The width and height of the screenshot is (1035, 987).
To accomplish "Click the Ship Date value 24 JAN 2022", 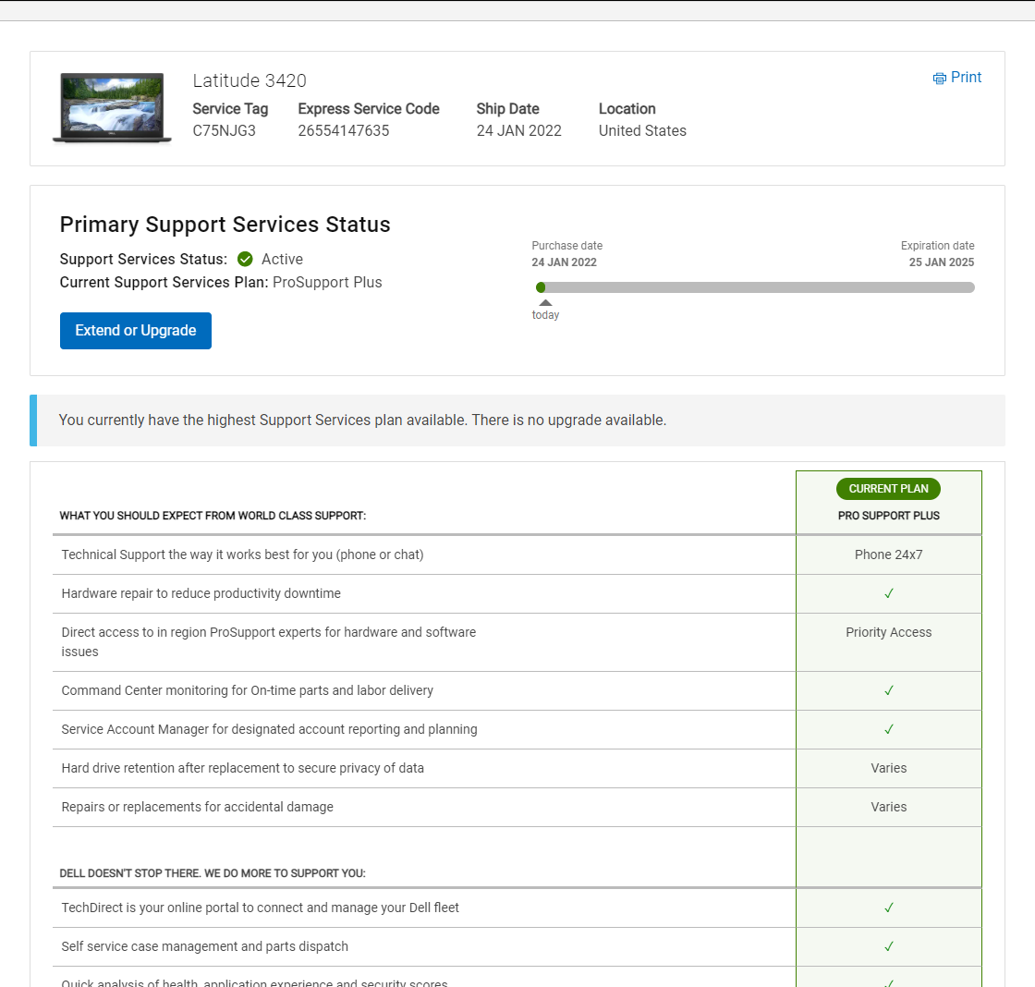I will [x=518, y=130].
